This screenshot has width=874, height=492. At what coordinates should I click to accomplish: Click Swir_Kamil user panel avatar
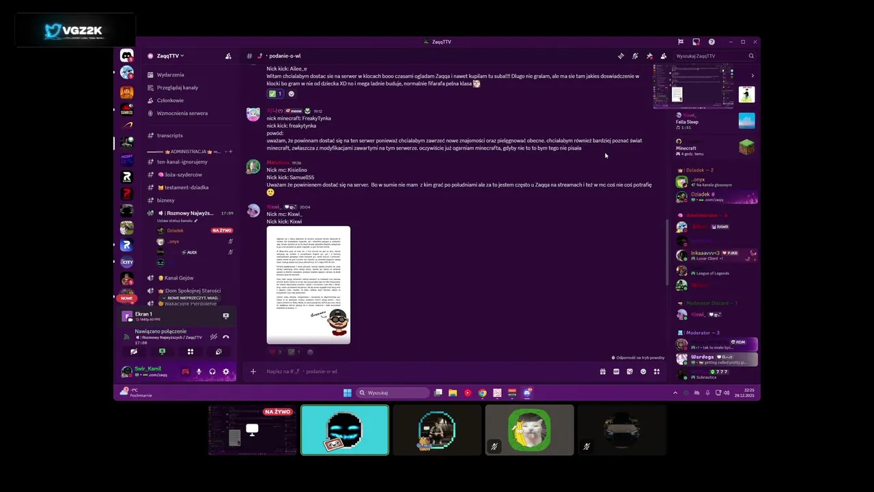[126, 372]
